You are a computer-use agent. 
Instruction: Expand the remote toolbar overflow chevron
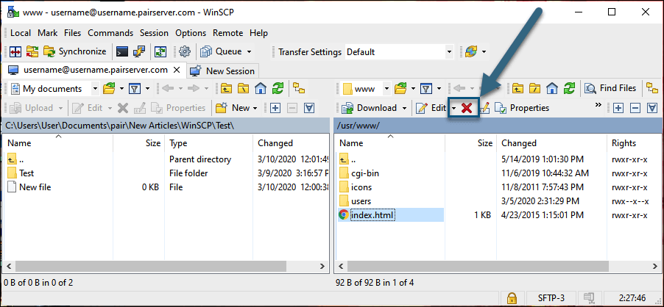pos(598,105)
